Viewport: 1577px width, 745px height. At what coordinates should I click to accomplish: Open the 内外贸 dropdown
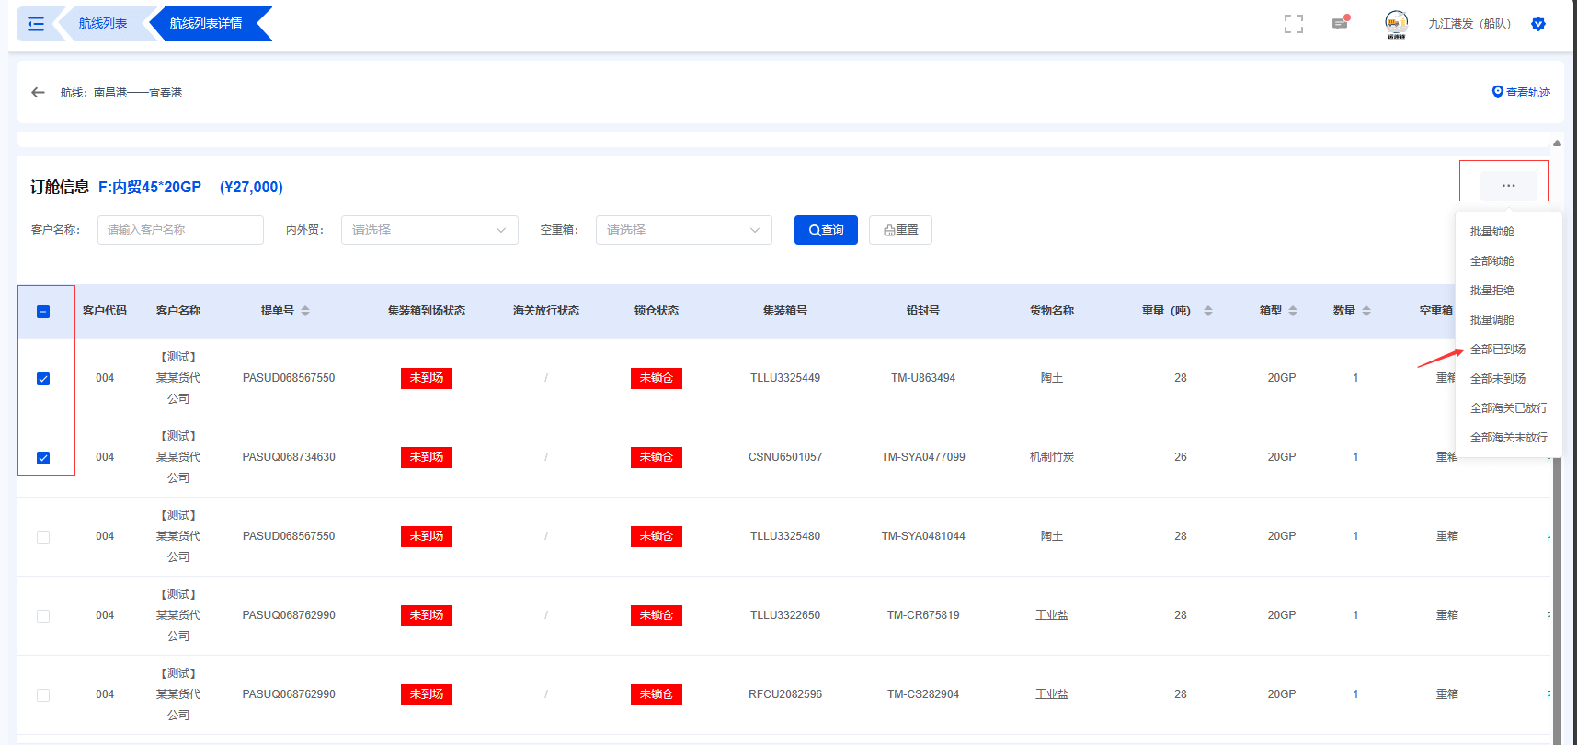coord(429,230)
